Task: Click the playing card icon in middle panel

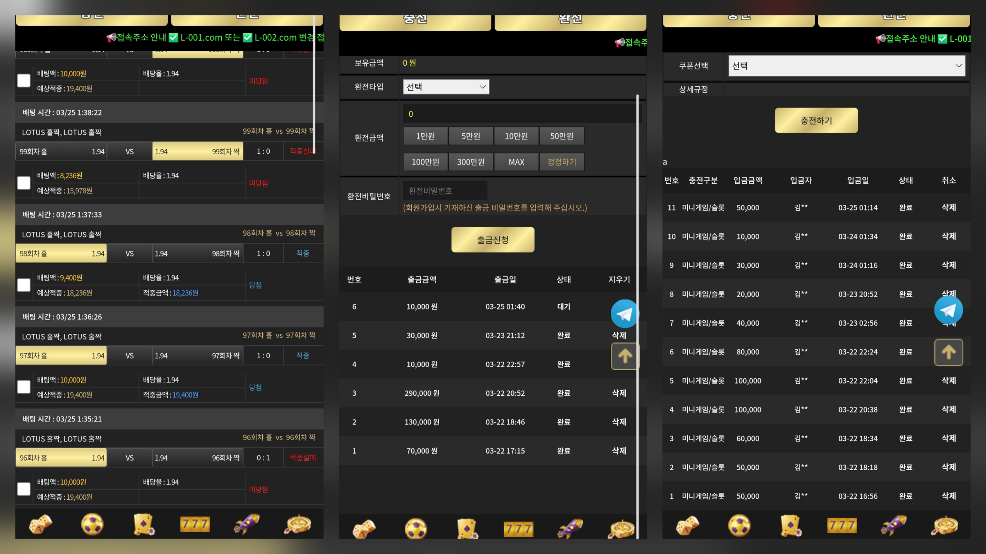Action: pyautogui.click(x=467, y=529)
